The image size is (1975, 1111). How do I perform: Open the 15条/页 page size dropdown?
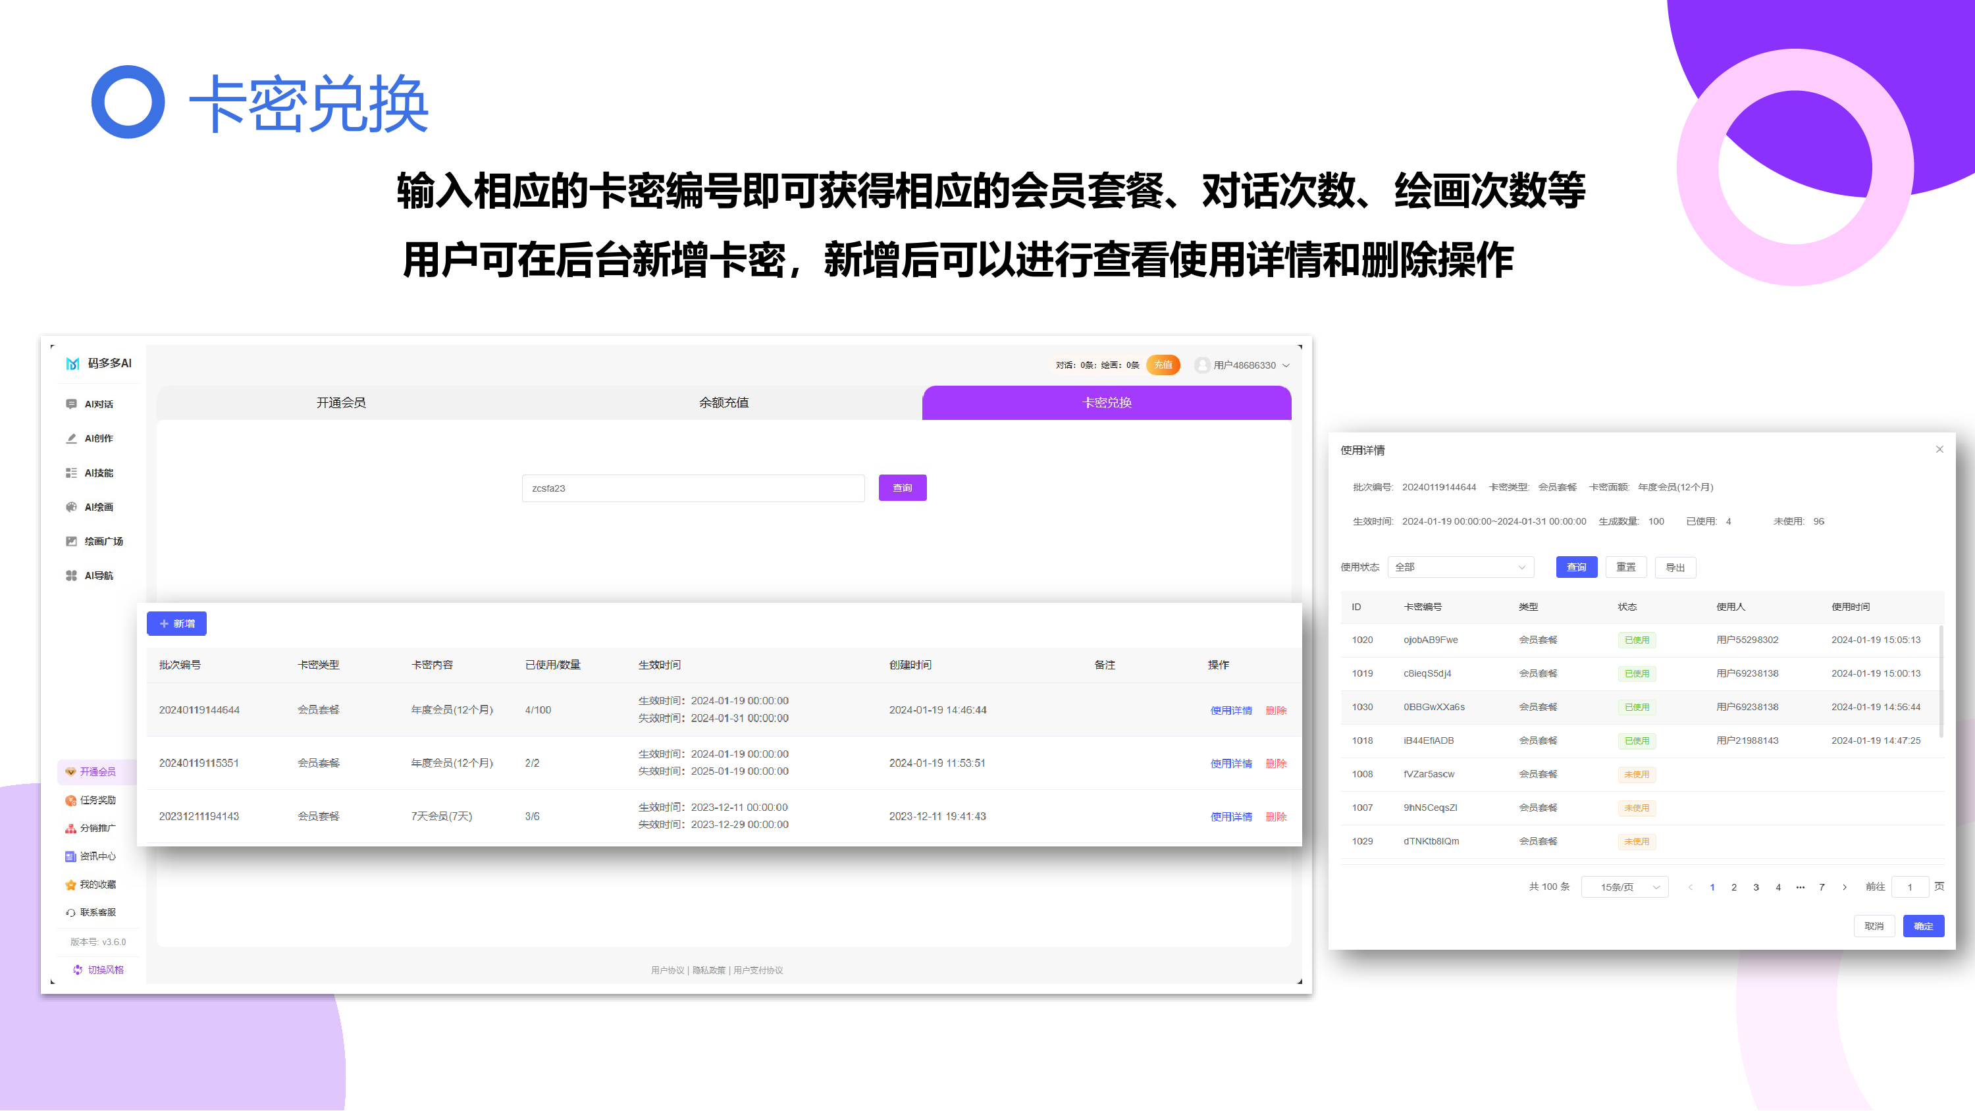coord(1624,887)
